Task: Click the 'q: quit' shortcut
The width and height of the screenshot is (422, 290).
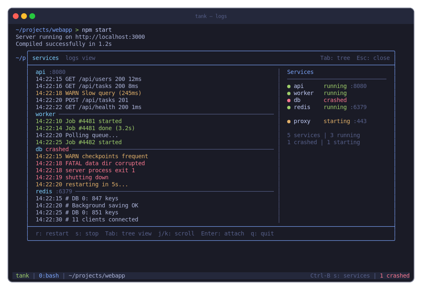Action: 262,233
